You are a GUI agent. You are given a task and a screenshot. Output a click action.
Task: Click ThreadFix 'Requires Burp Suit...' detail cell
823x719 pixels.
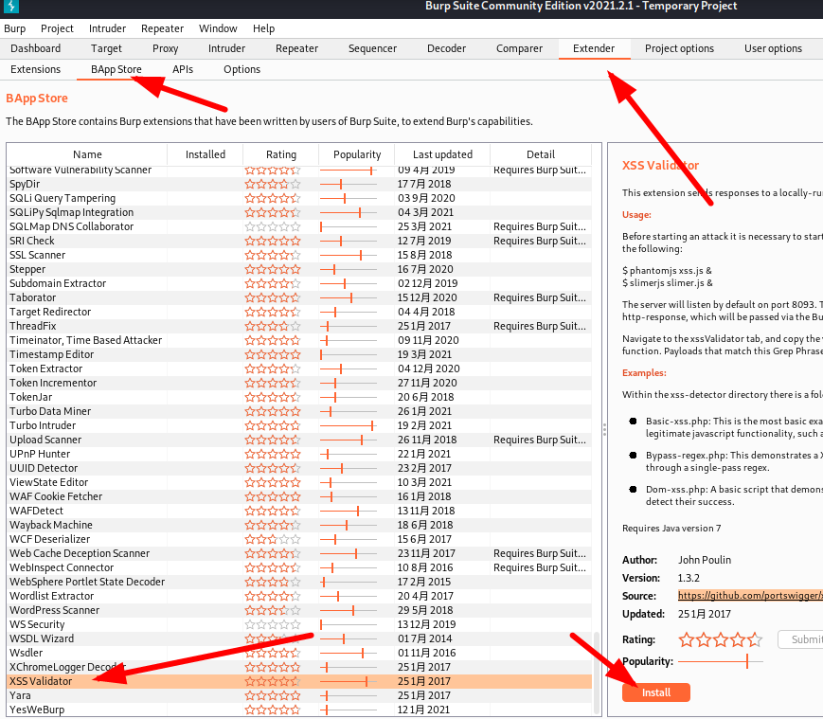[x=540, y=326]
